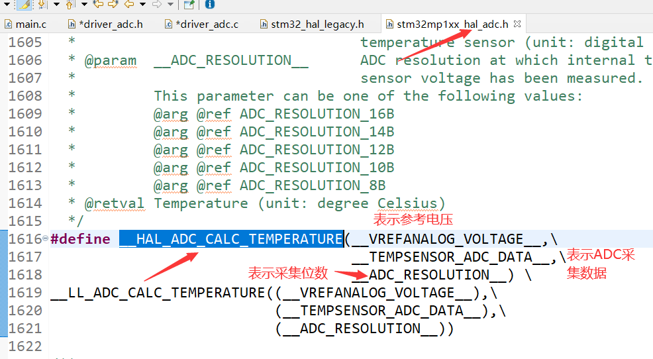
Task: Collapse the #define fold at line 1616
Action: pyautogui.click(x=46, y=238)
